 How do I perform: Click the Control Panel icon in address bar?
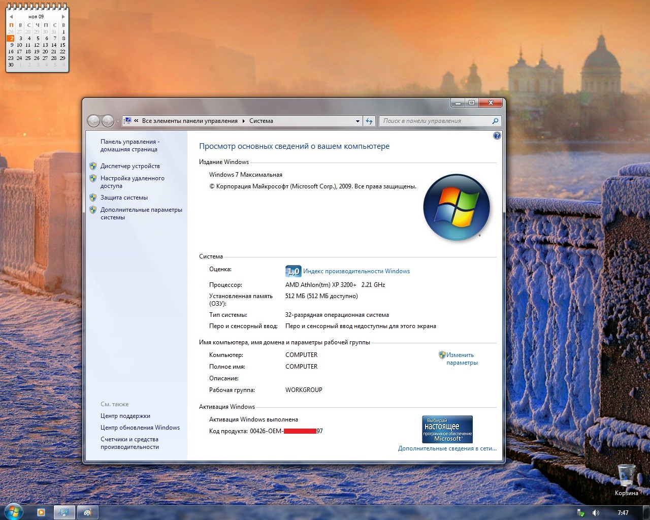[x=128, y=121]
